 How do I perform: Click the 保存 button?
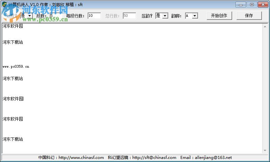pyautogui.click(x=249, y=15)
